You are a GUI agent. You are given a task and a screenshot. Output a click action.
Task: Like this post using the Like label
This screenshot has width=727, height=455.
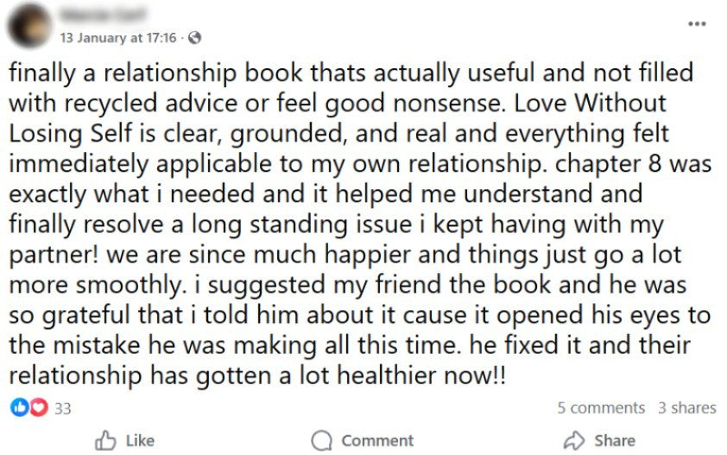pos(140,440)
